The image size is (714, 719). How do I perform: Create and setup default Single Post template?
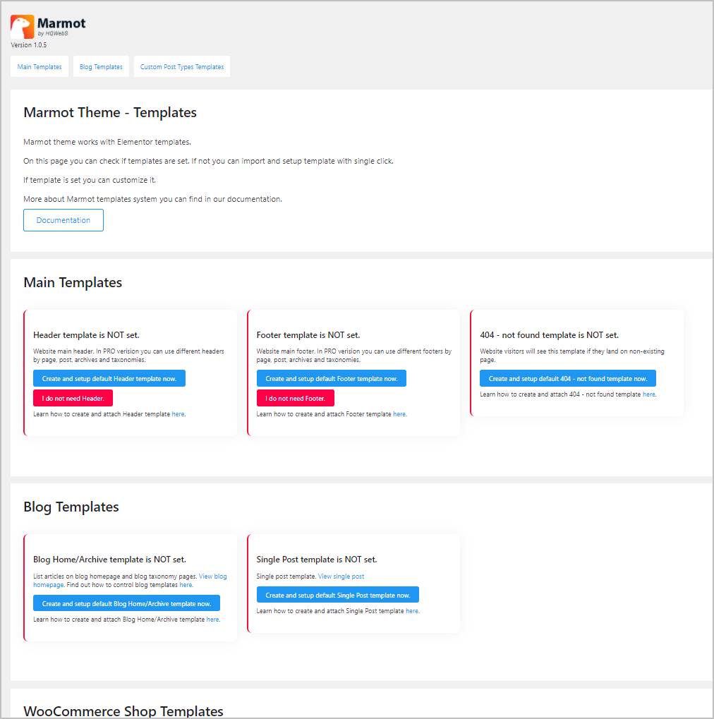click(338, 596)
